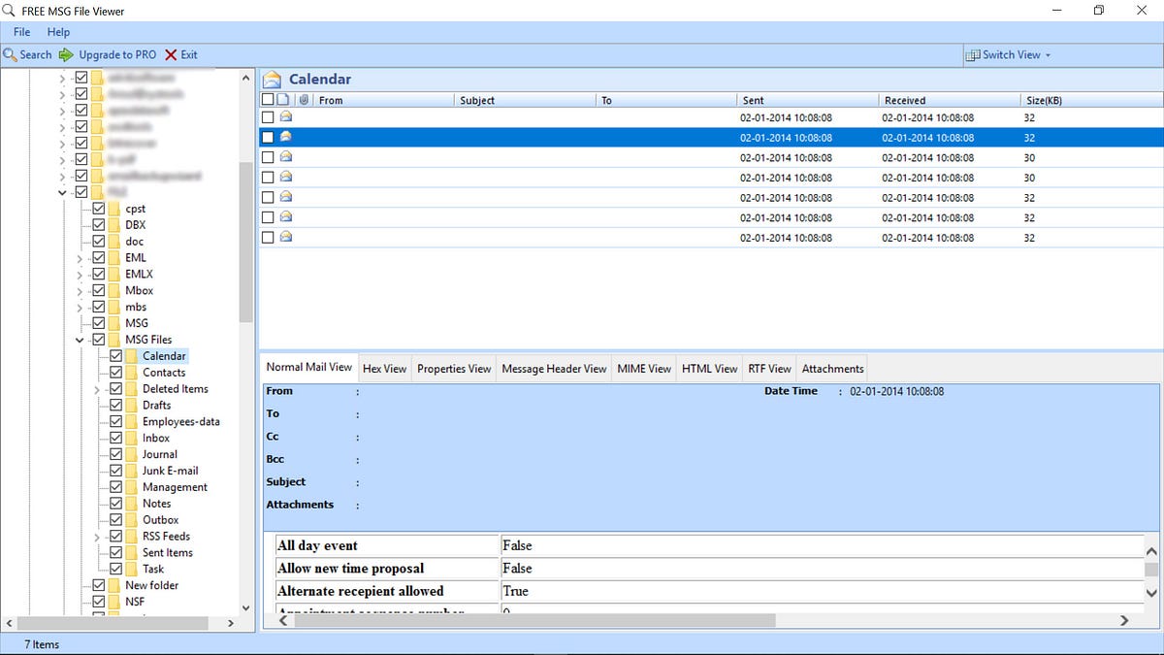Click the preview pane scroll-down arrow
Screen dimensions: 1164x655
click(x=1151, y=592)
